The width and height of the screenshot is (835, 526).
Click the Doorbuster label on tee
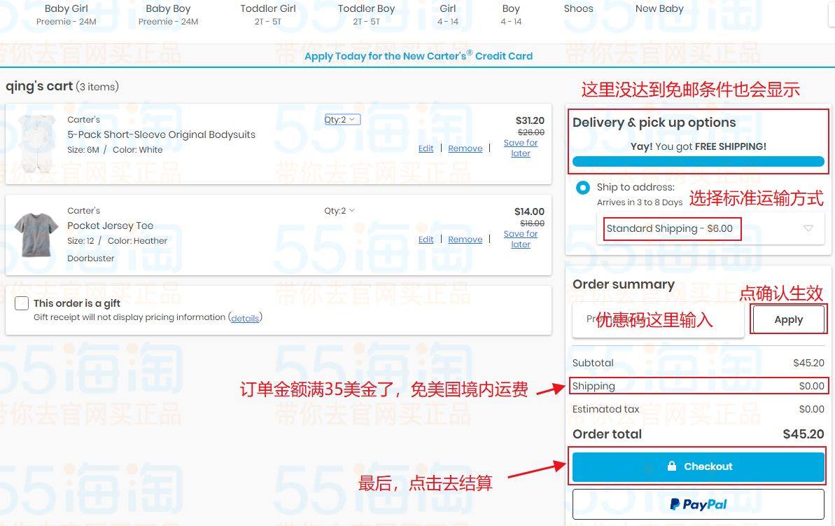pos(90,258)
